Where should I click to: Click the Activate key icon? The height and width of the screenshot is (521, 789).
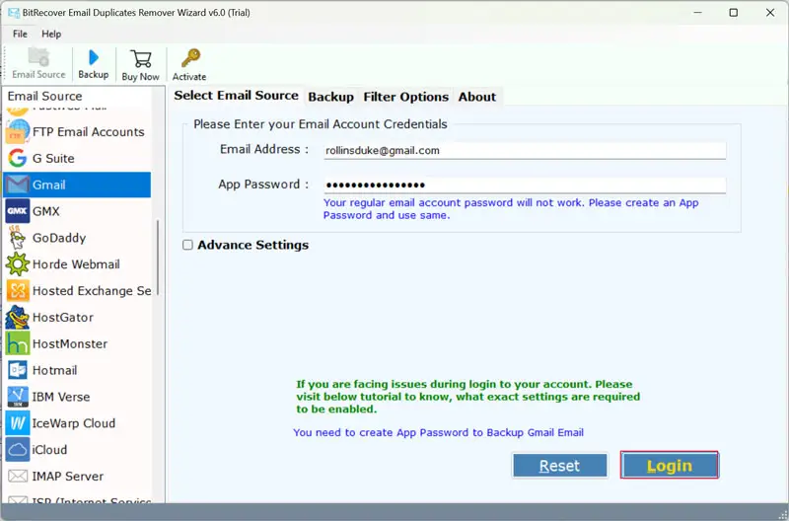click(x=190, y=58)
